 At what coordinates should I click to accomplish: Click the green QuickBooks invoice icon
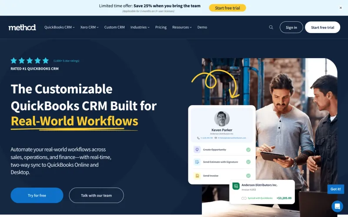click(236, 186)
